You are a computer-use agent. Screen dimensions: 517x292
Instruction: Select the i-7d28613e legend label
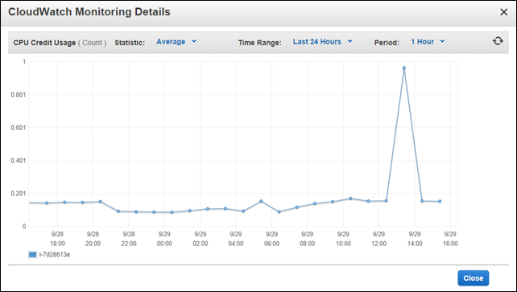point(55,254)
